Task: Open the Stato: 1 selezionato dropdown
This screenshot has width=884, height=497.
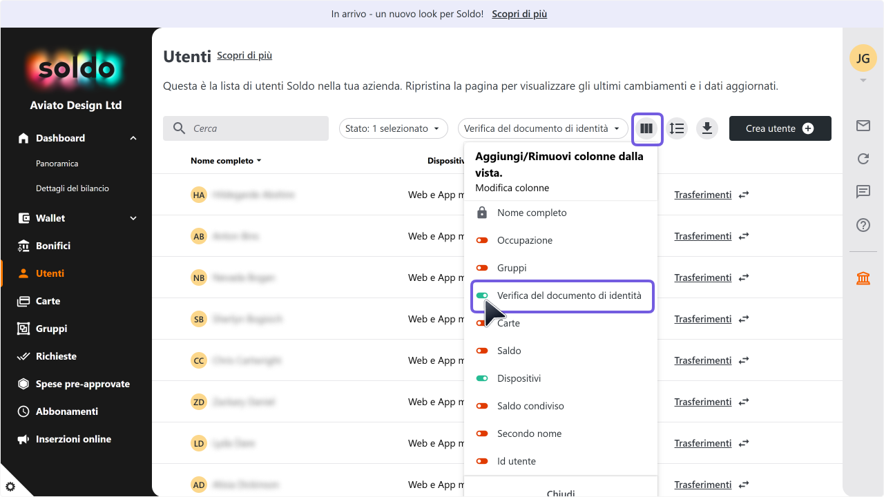Action: point(393,128)
